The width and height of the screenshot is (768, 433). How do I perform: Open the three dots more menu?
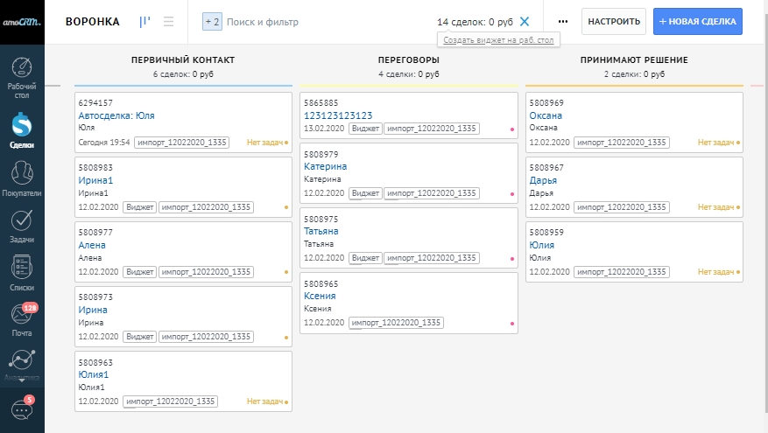[x=562, y=22]
